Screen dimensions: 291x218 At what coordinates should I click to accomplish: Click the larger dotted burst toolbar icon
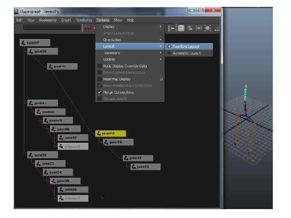pyautogui.click(x=208, y=28)
